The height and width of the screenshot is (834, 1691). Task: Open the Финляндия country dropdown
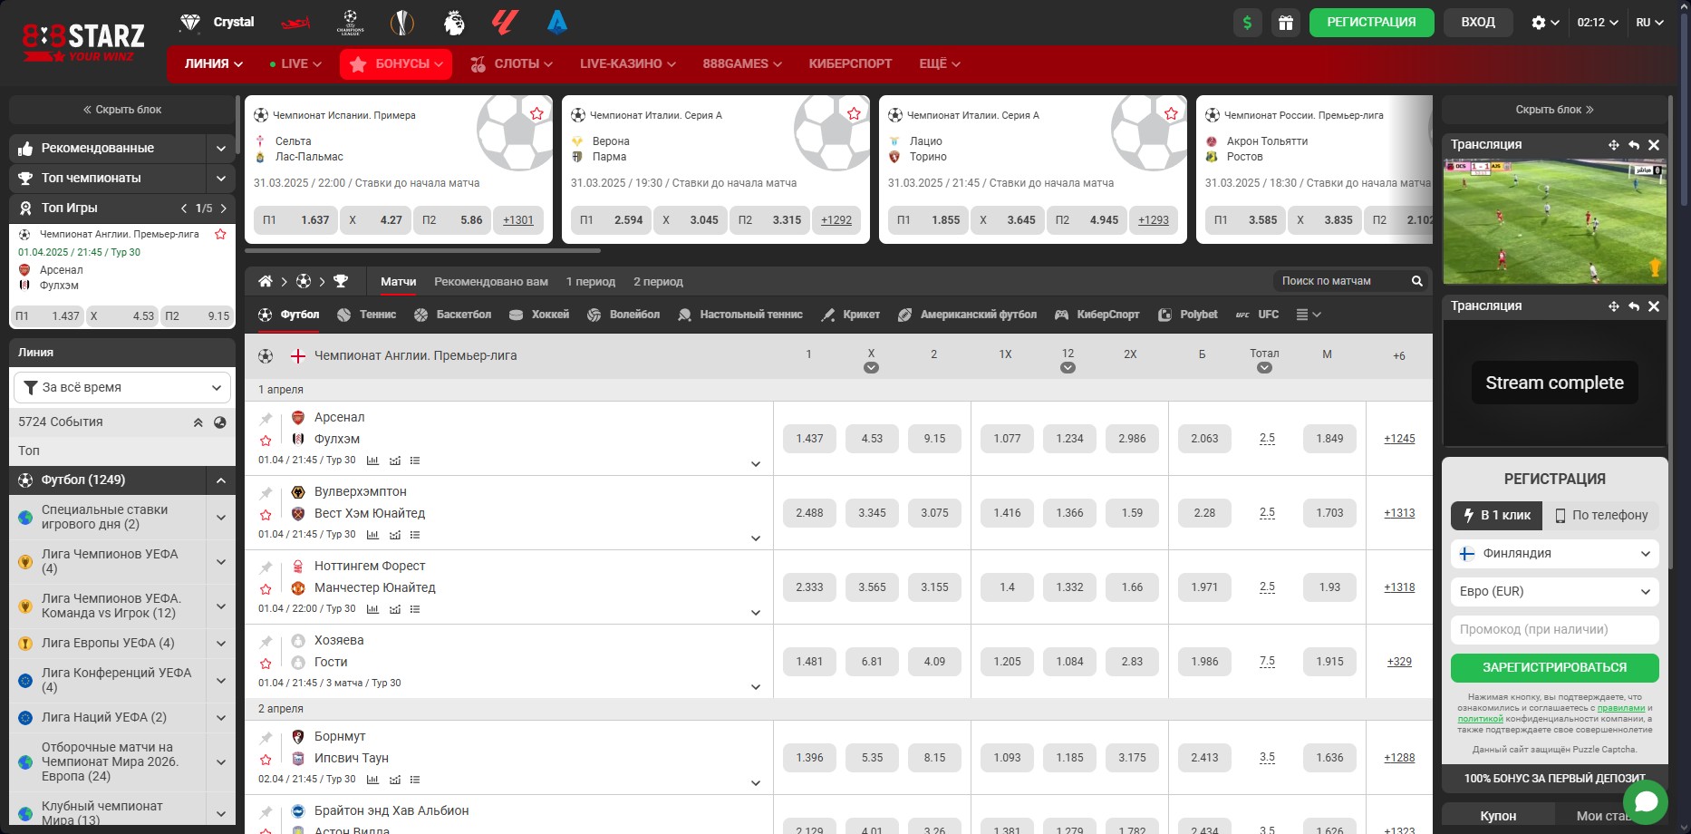tap(1554, 554)
